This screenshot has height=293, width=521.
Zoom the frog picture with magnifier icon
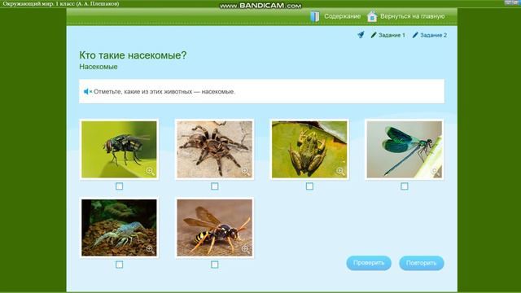click(x=340, y=171)
